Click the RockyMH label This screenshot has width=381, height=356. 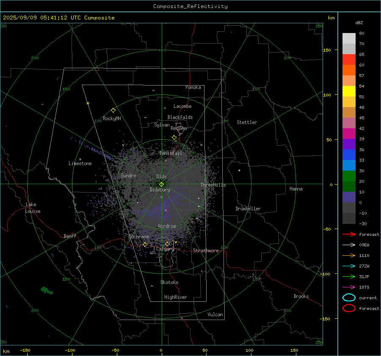[112, 119]
